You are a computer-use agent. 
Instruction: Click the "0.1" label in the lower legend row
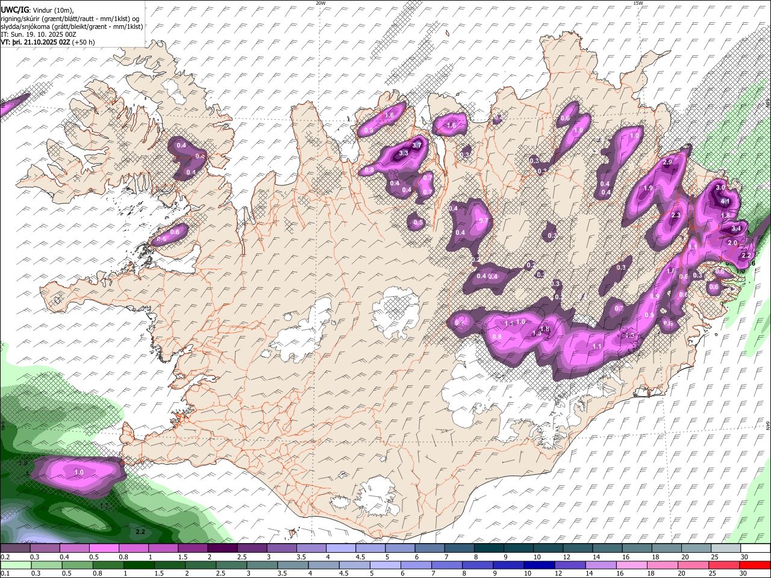click(6, 573)
